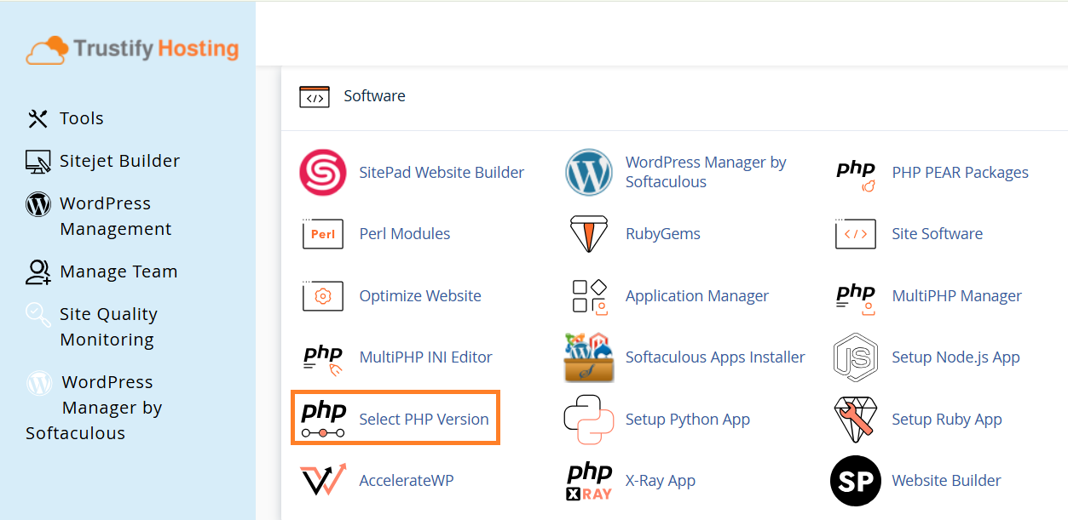Open the Setup Python App link
1068x520 pixels.
(x=688, y=420)
